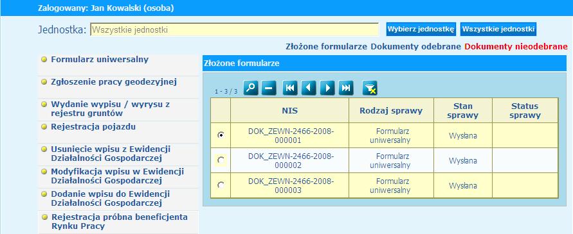Screen dimensions: 573x234
Task: Click the Jednostka input field
Action: tap(234, 29)
